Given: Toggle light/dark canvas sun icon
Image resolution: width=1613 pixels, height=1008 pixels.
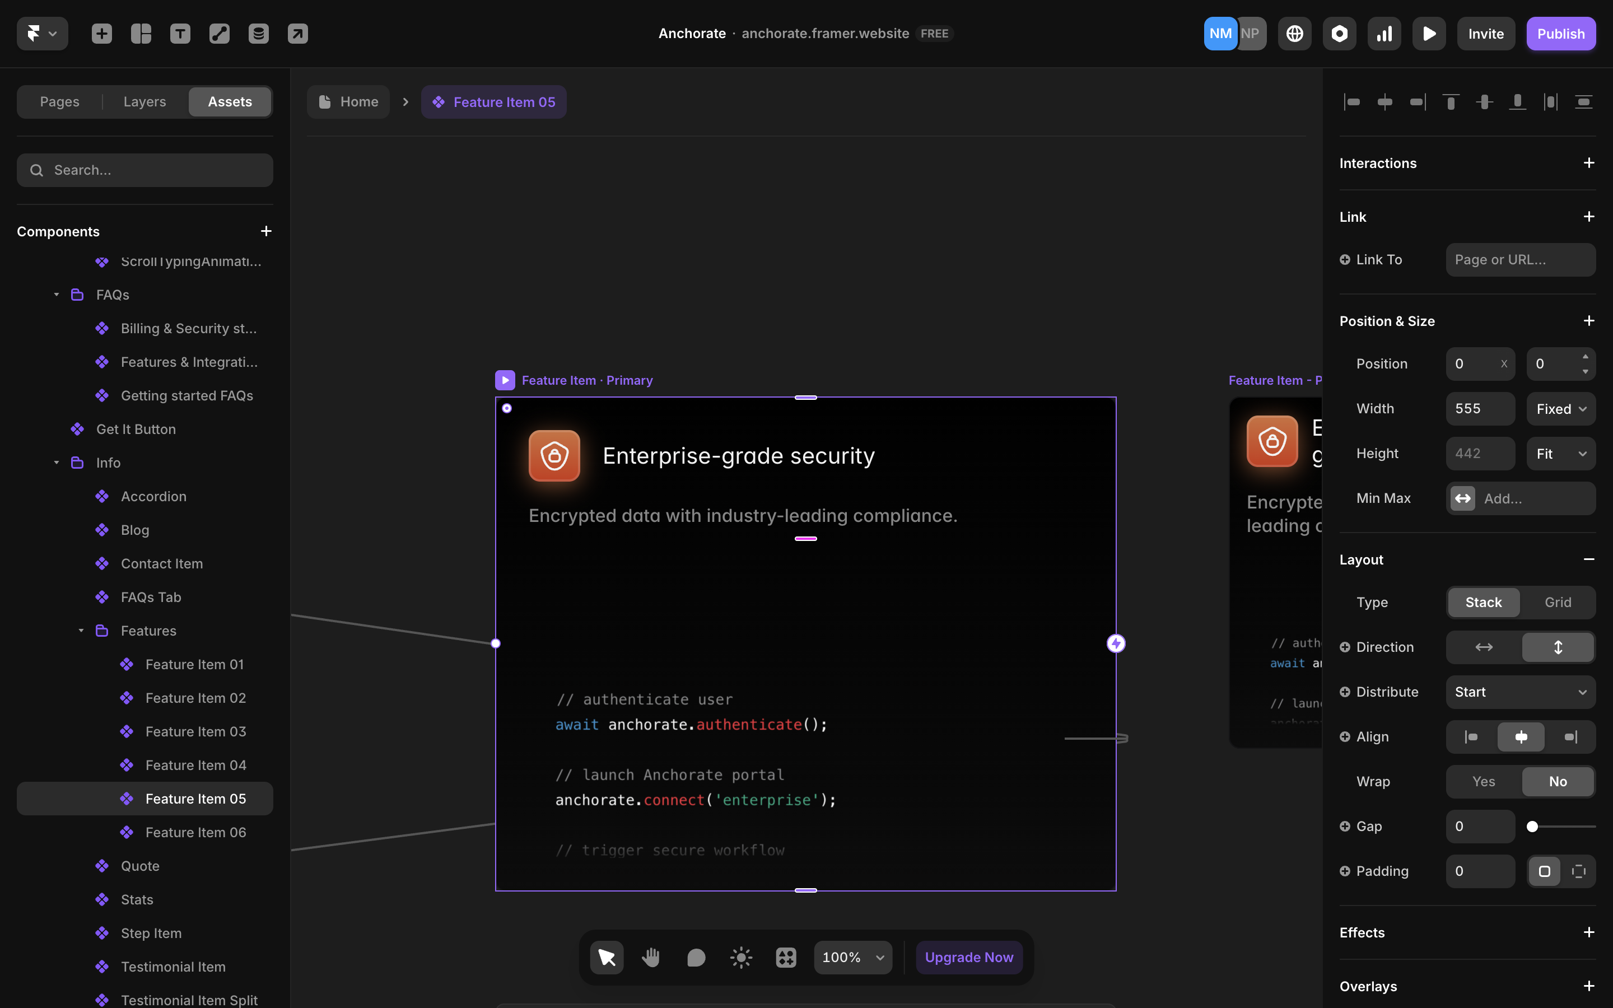Looking at the screenshot, I should (741, 958).
